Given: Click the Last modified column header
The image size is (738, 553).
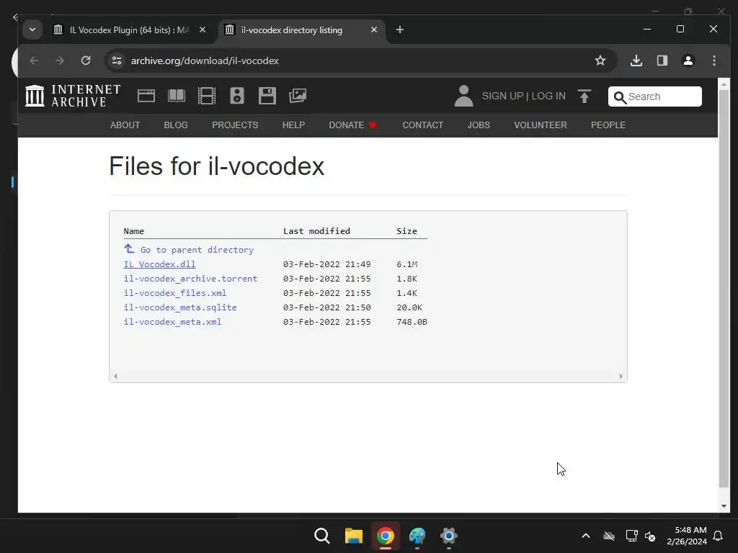Looking at the screenshot, I should [317, 231].
